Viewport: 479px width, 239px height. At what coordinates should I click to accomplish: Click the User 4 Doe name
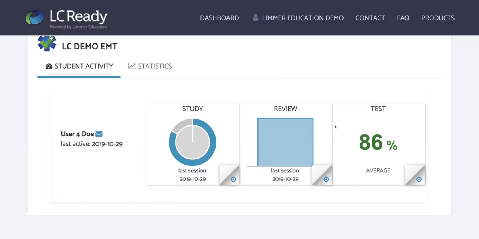[x=78, y=134]
